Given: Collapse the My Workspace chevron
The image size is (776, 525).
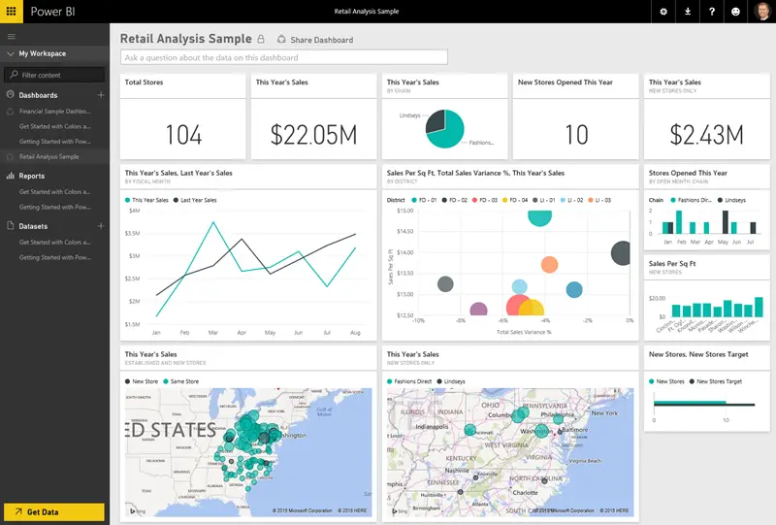Looking at the screenshot, I should coord(11,53).
